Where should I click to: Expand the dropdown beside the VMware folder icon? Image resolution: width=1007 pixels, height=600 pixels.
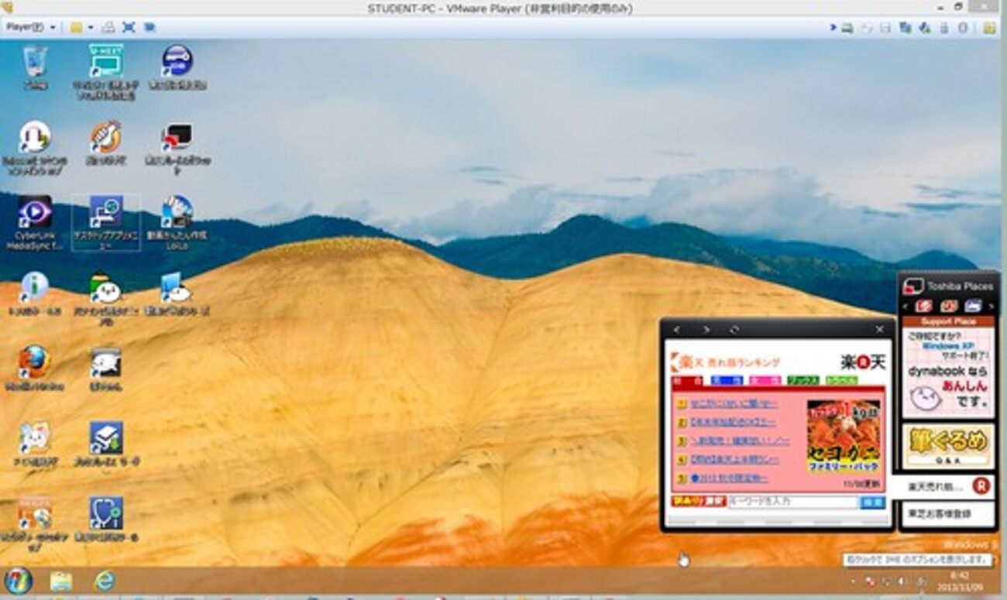(x=90, y=27)
